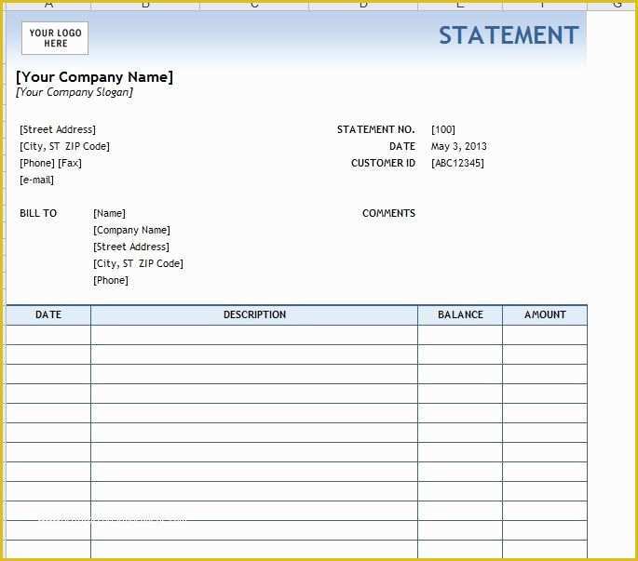Select the [Company Name] bill-to cell
The width and height of the screenshot is (638, 561).
[132, 230]
